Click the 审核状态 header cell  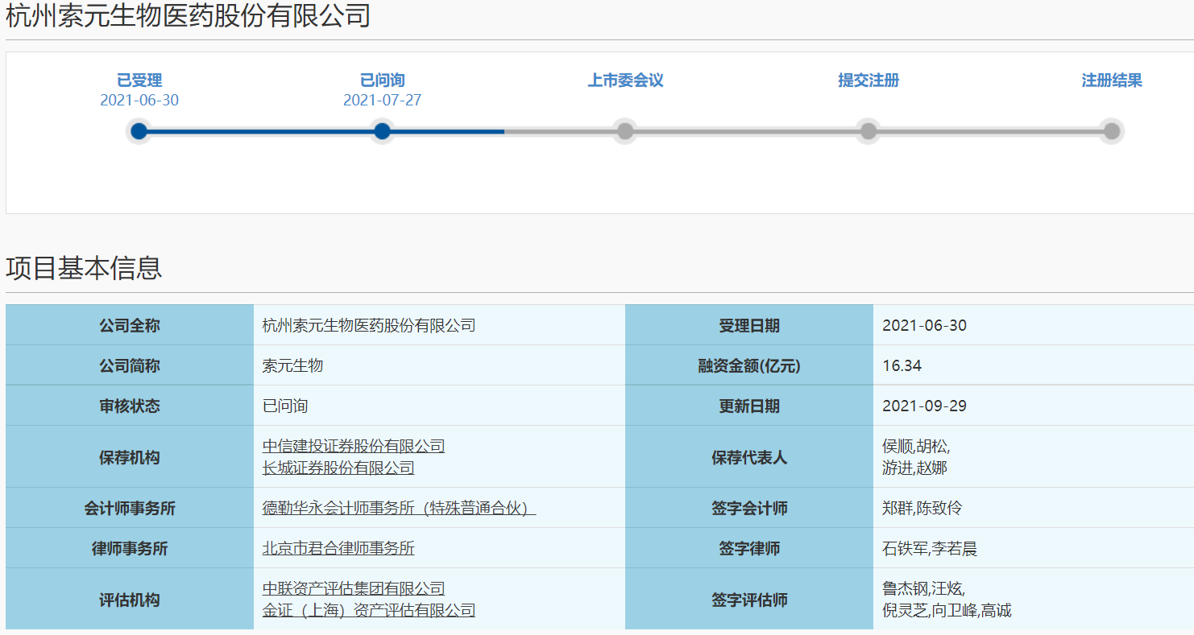(x=130, y=406)
